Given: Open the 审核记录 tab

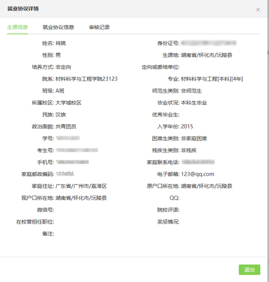Looking at the screenshot, I should 99,27.
